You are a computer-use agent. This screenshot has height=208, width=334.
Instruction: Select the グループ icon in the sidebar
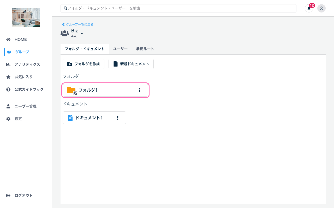tap(9, 52)
